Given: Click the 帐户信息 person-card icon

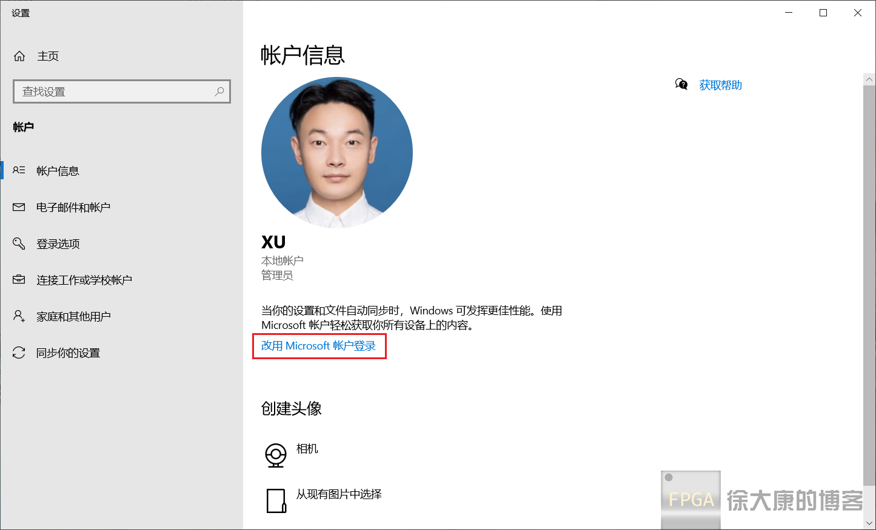Looking at the screenshot, I should (19, 170).
